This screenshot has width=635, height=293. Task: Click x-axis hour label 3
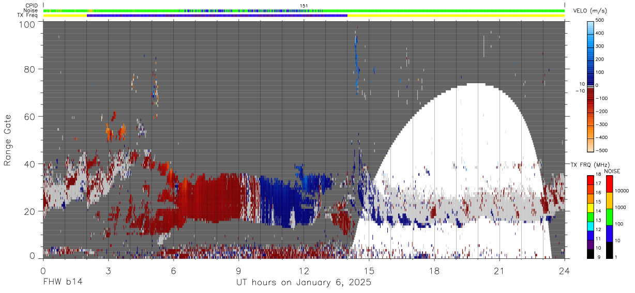point(108,270)
